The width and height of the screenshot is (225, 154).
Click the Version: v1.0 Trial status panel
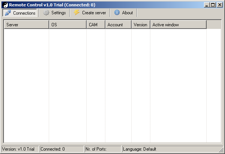tap(20, 149)
